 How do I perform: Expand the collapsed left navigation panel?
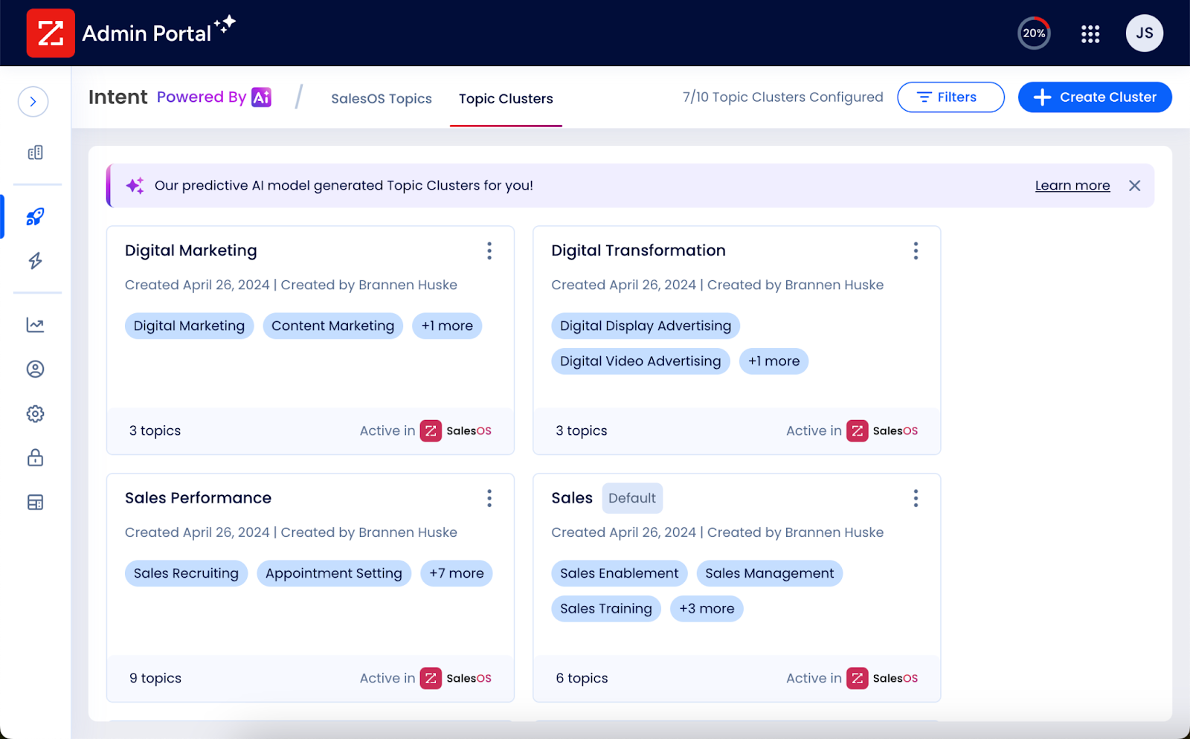tap(33, 101)
